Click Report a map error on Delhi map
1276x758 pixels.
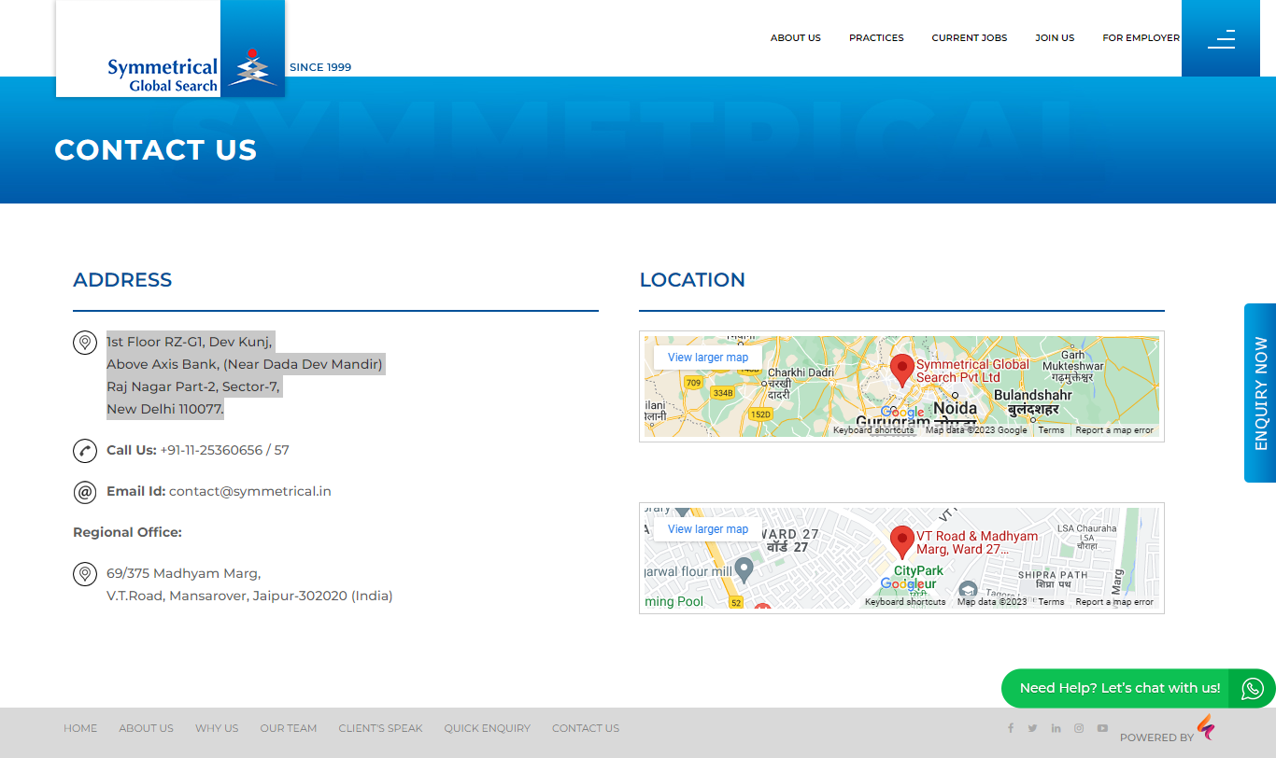[x=1114, y=430]
